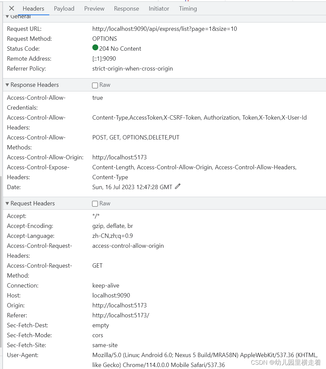Screen dimensions: 326x369
Task: Select the Initiator tab
Action: (x=159, y=9)
